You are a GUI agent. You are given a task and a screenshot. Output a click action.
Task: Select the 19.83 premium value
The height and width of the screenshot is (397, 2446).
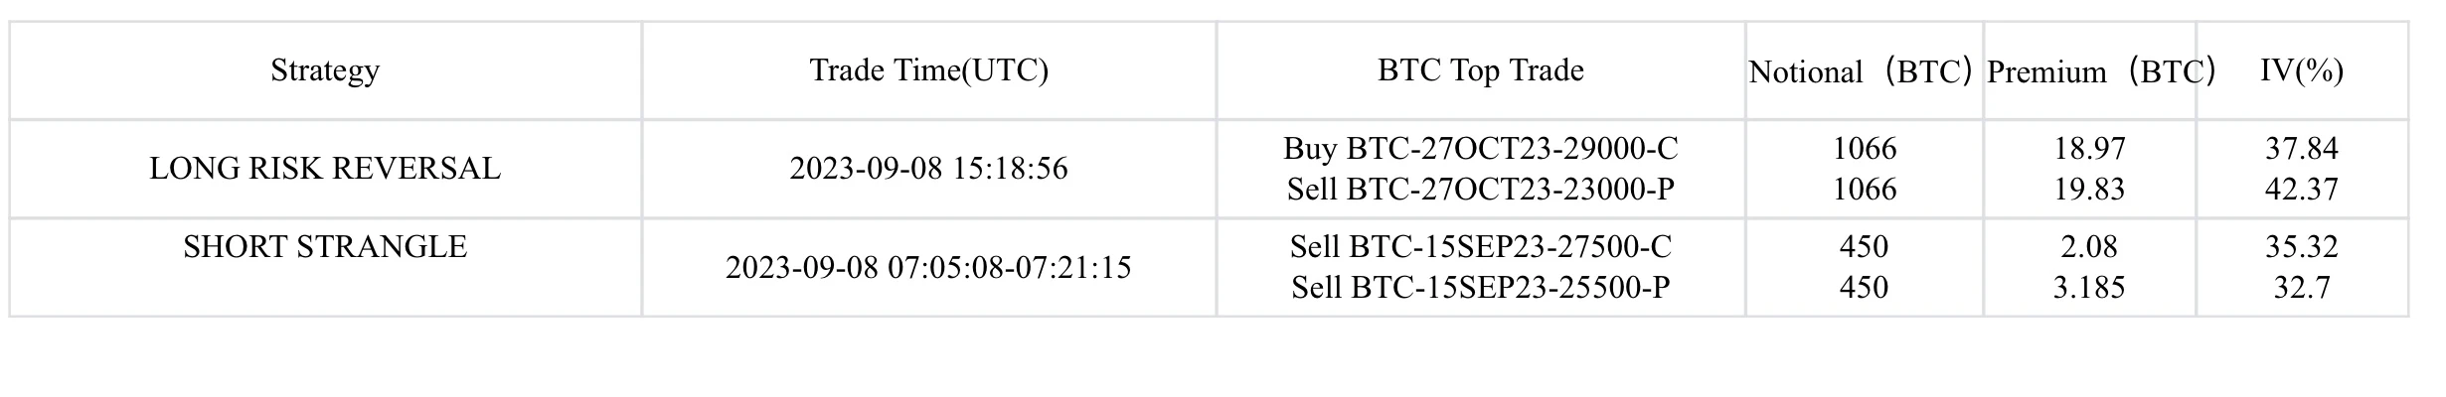click(2089, 189)
